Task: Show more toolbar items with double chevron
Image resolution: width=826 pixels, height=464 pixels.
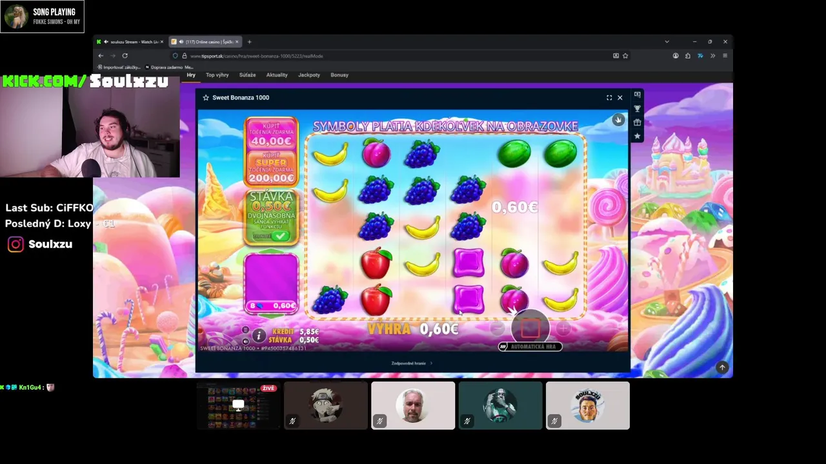Action: pyautogui.click(x=712, y=56)
